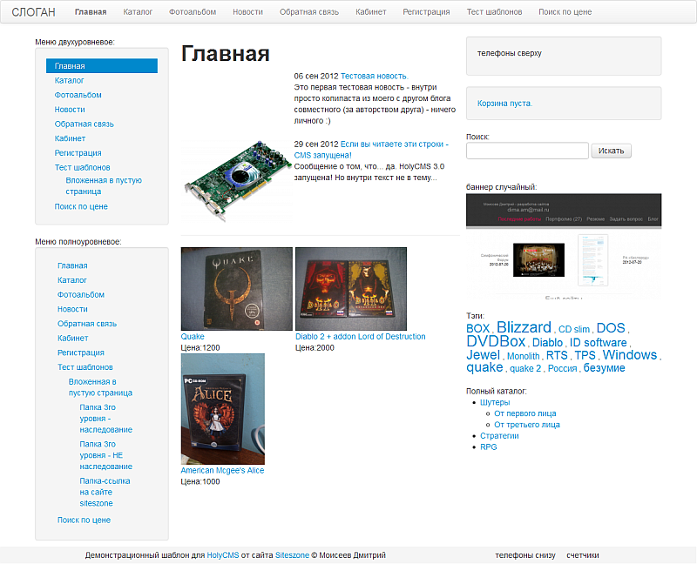Open the Siteszone footer link

pos(292,555)
